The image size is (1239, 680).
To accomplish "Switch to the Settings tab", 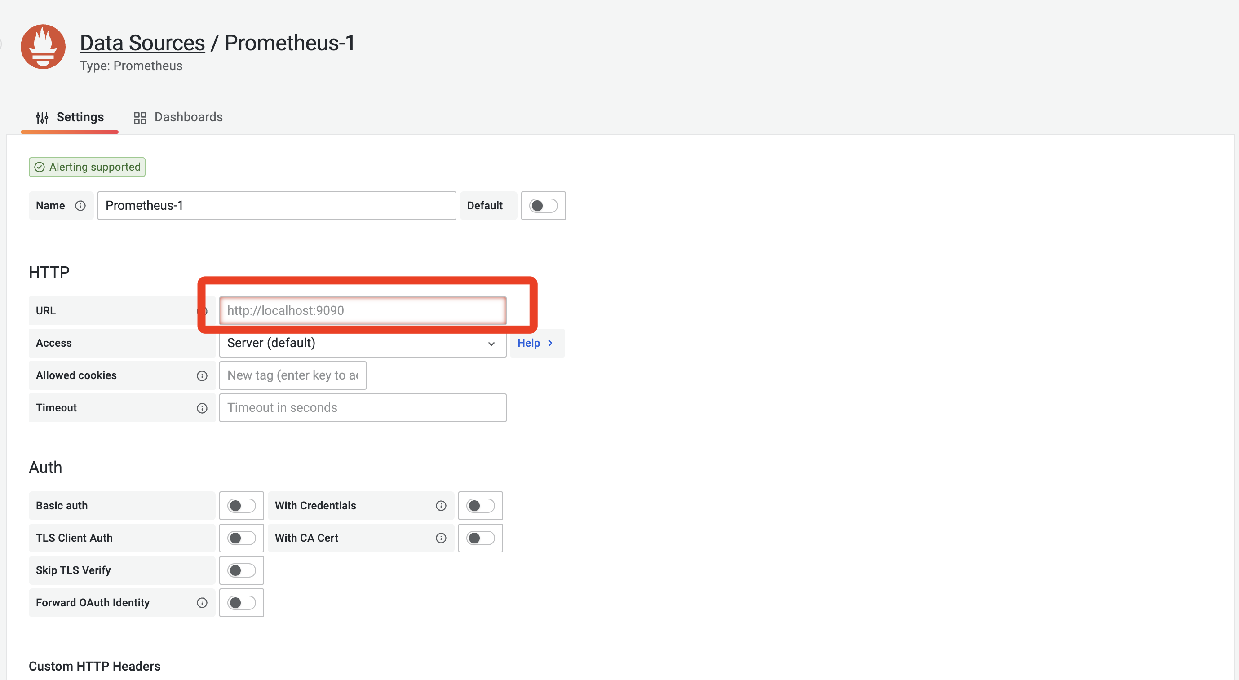I will click(x=70, y=117).
